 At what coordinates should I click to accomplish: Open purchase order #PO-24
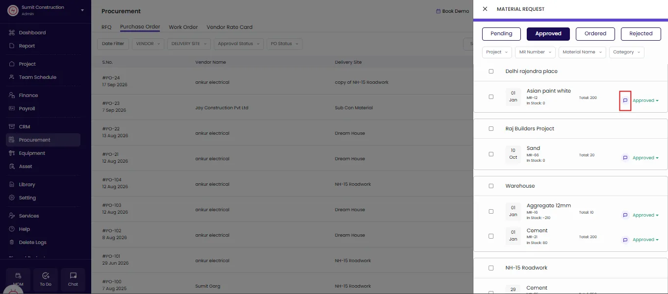coord(111,78)
